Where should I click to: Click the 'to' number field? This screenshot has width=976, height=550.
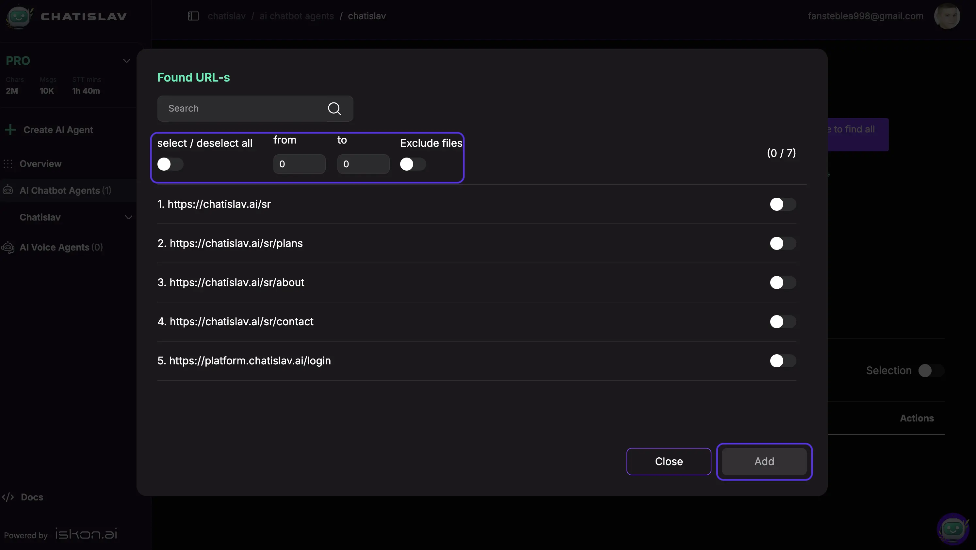363,164
